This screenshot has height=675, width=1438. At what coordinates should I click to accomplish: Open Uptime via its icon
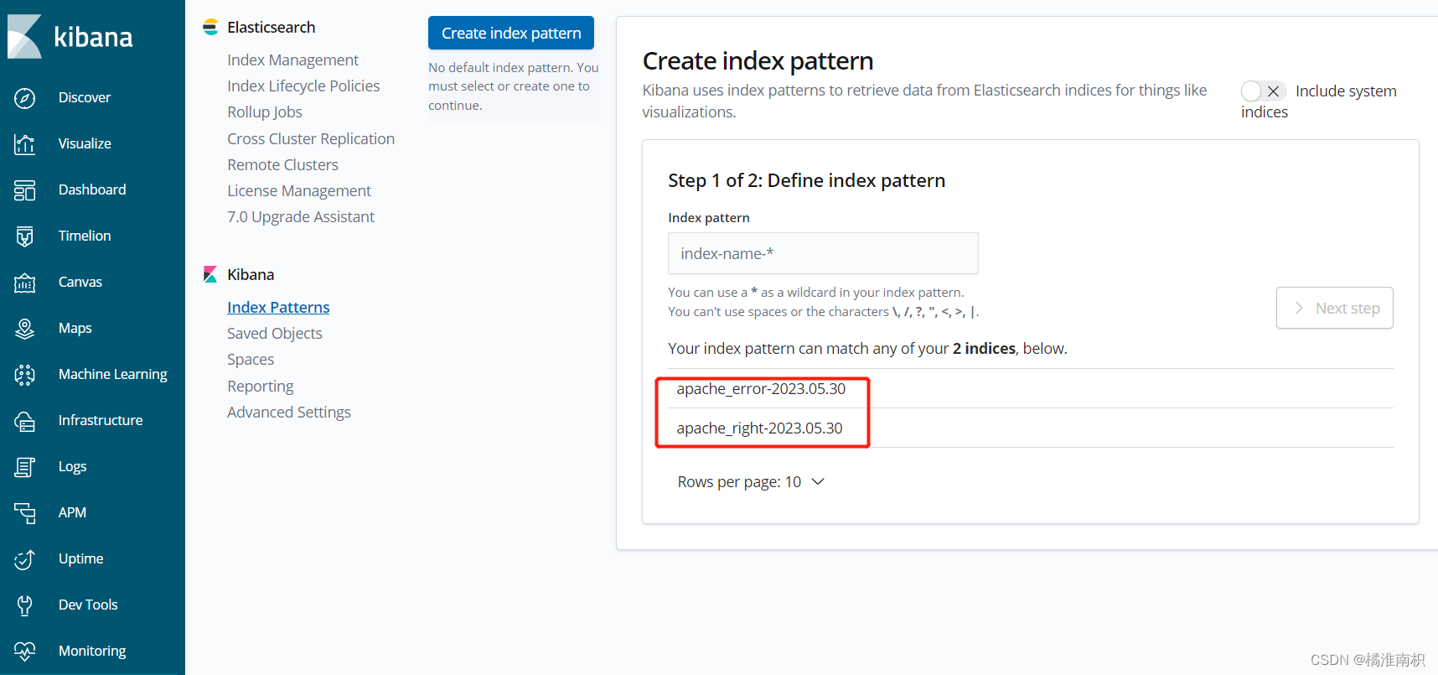(x=25, y=559)
